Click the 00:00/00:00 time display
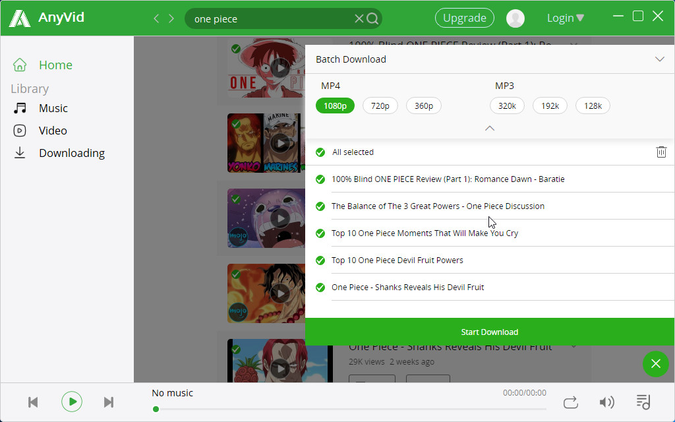675x422 pixels. 524,393
